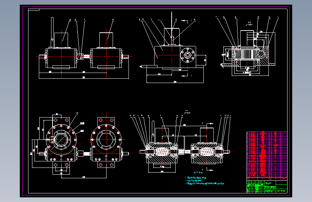
Task: Select the magenta outer drawing border
Action: pos(156,101)
